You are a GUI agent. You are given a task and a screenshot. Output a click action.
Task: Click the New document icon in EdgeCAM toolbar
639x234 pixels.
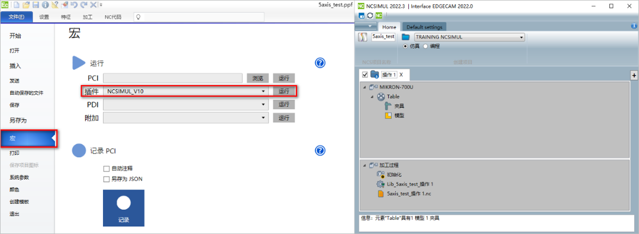point(17,5)
